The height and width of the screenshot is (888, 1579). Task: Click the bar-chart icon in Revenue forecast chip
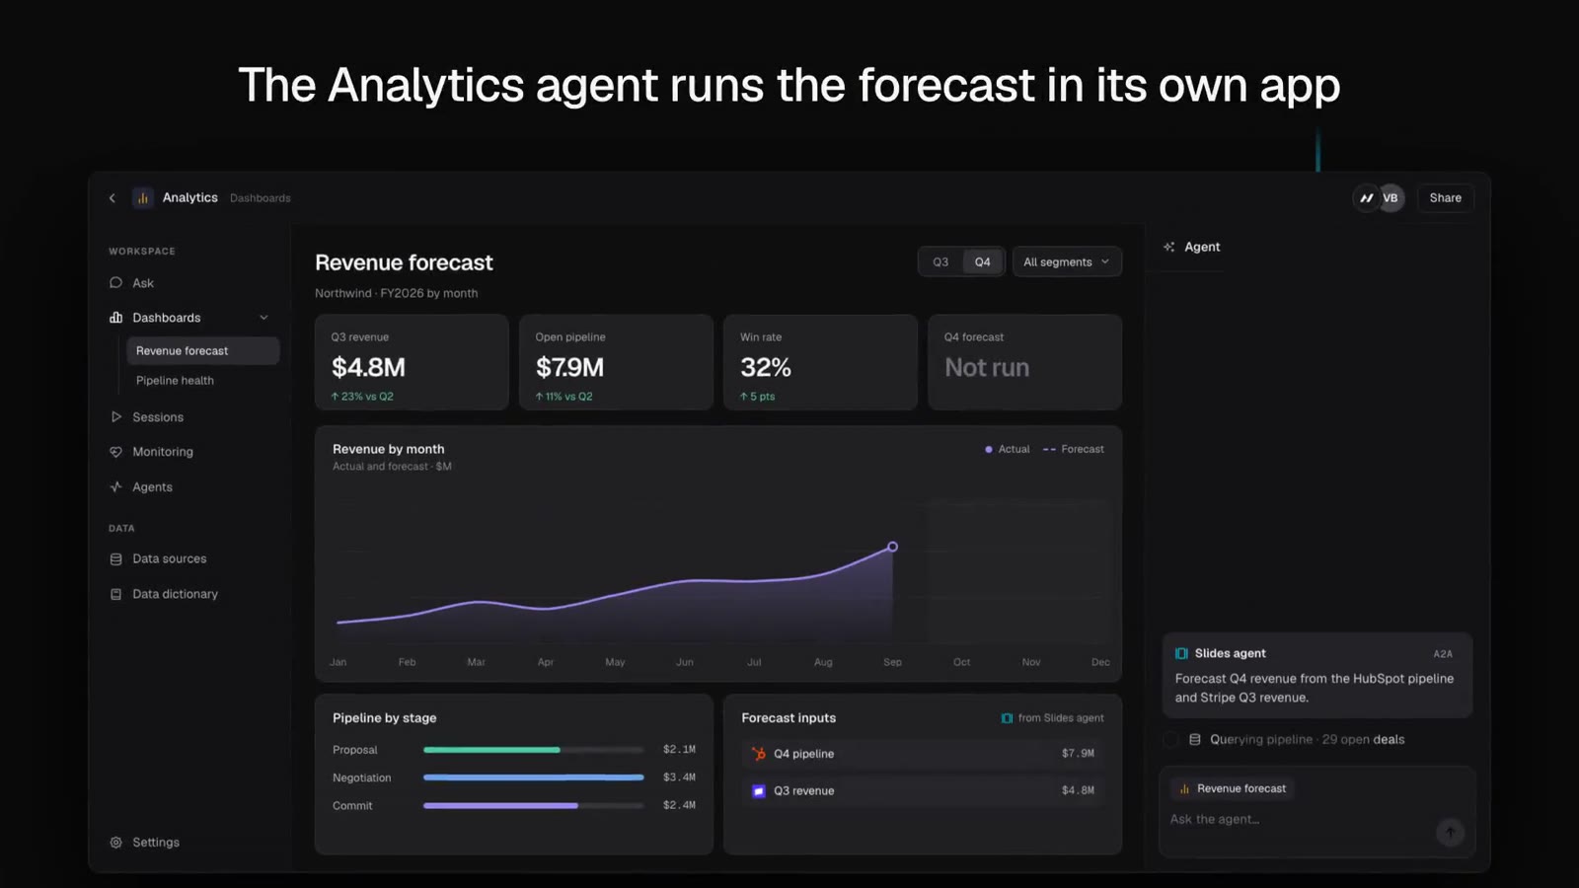click(x=1184, y=789)
